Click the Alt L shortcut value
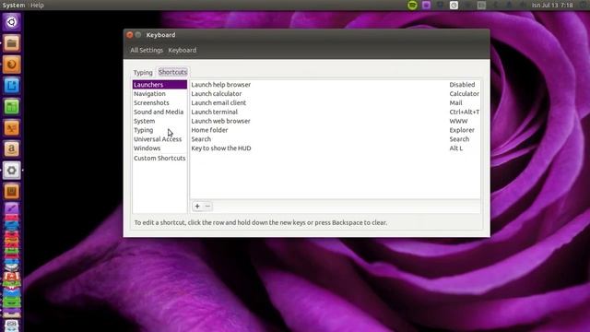This screenshot has height=332, width=590. click(456, 148)
